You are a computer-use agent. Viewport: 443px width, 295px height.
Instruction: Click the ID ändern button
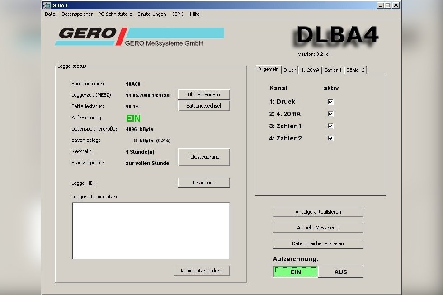click(204, 183)
